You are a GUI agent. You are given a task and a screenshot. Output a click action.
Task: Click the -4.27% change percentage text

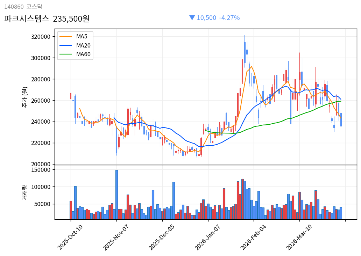point(229,18)
